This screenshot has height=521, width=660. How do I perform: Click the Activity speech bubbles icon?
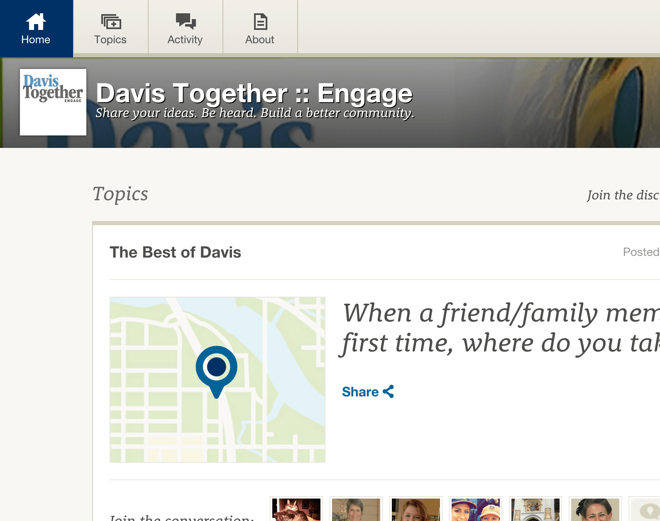186,21
